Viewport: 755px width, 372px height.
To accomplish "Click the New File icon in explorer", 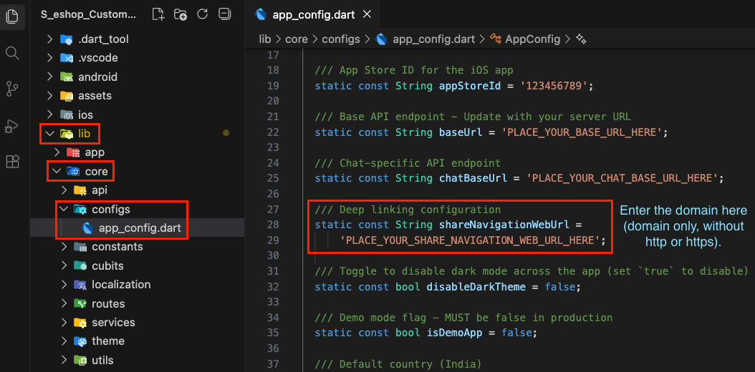I will point(158,14).
